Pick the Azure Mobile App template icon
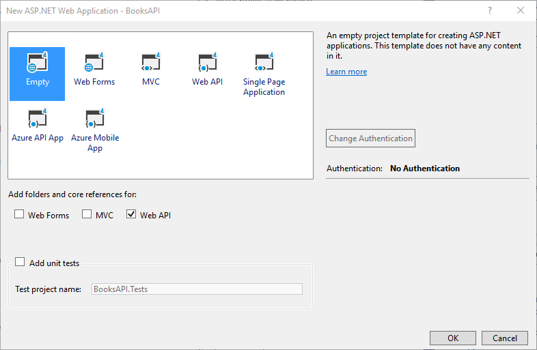The height and width of the screenshot is (350, 537). [94, 119]
